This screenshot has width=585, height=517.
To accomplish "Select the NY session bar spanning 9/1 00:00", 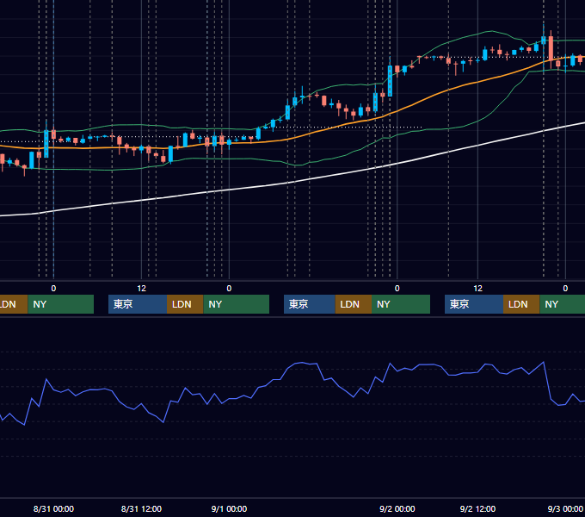I will click(237, 304).
